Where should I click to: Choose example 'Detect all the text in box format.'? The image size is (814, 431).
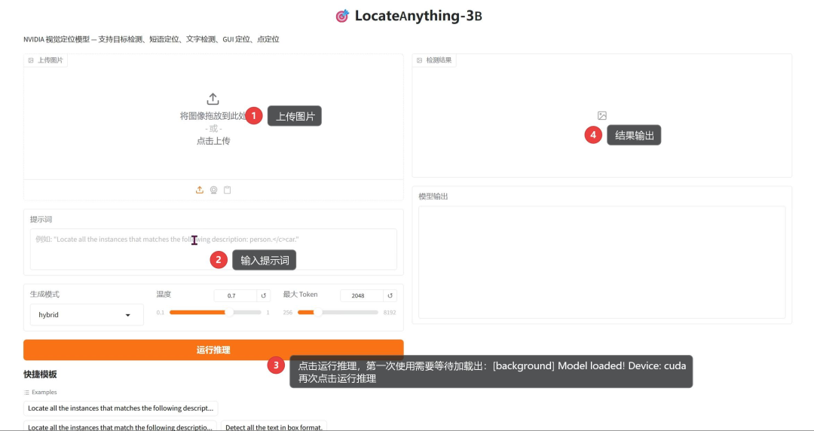coord(274,426)
